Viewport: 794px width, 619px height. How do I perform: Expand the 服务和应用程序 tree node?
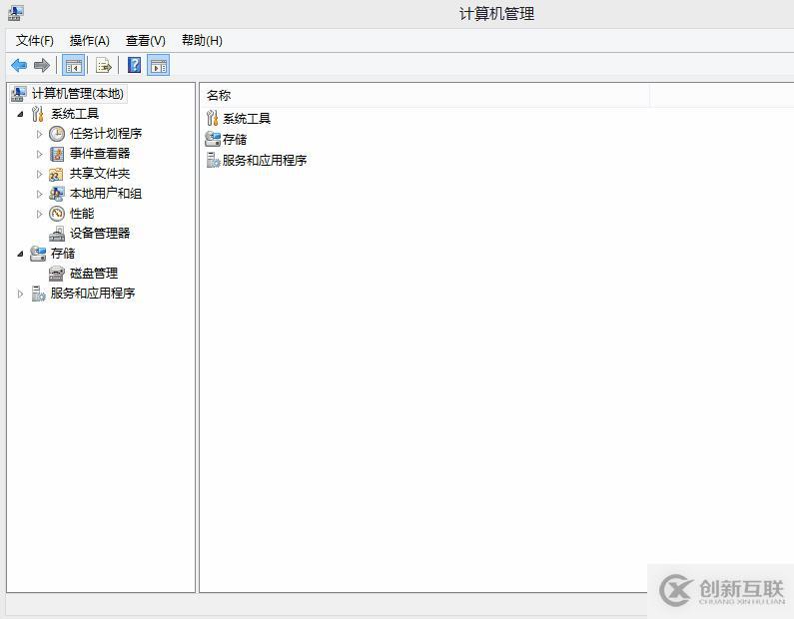(20, 294)
